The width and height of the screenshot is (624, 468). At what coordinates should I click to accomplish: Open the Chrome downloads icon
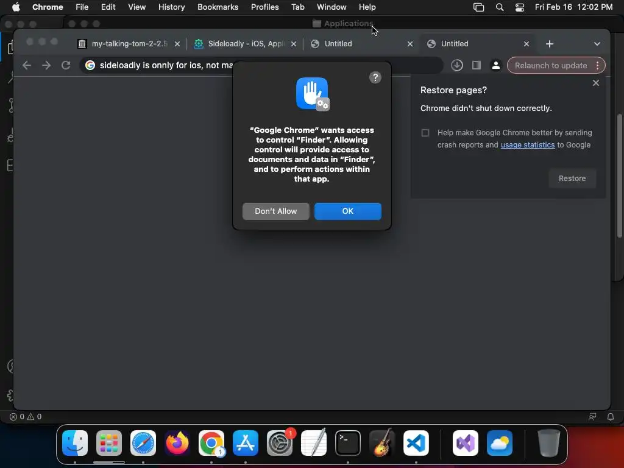pyautogui.click(x=457, y=65)
